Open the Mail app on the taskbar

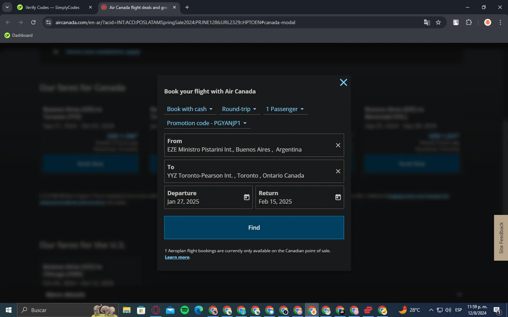click(x=170, y=310)
